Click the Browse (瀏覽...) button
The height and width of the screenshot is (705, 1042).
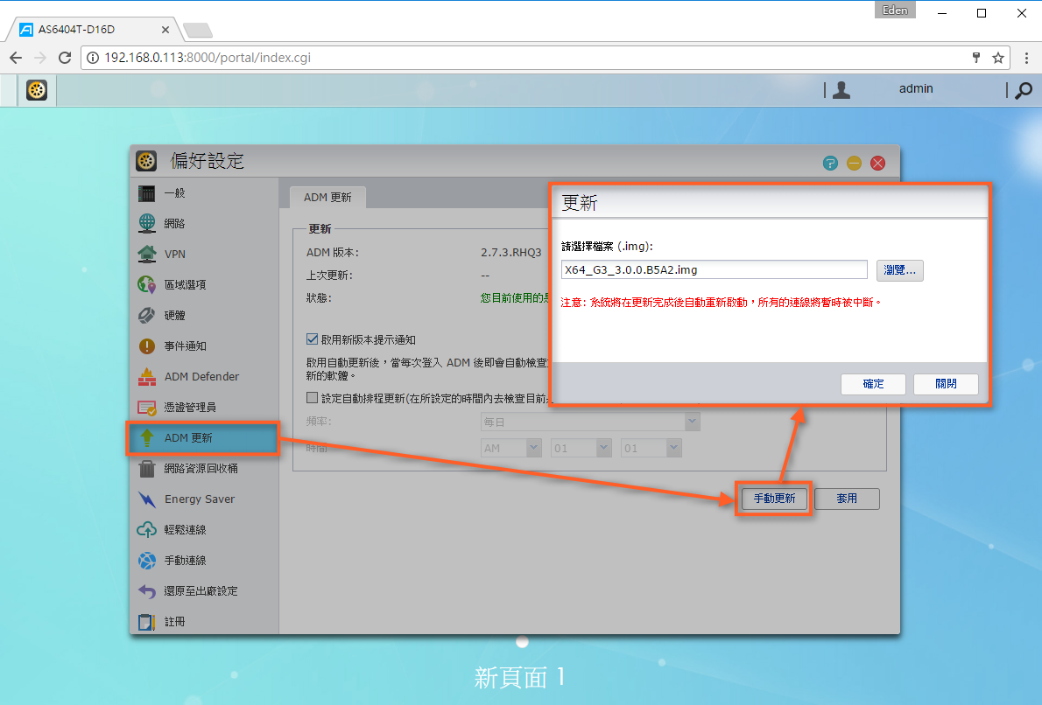(x=900, y=270)
